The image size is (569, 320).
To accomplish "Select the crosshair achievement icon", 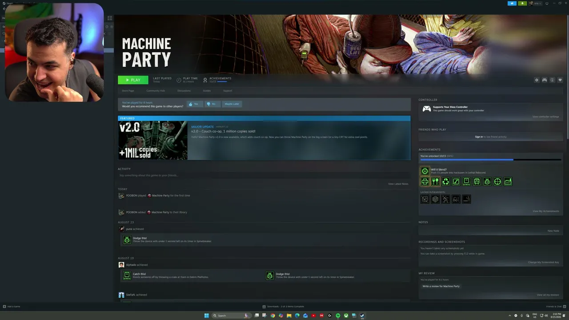I will pyautogui.click(x=497, y=181).
